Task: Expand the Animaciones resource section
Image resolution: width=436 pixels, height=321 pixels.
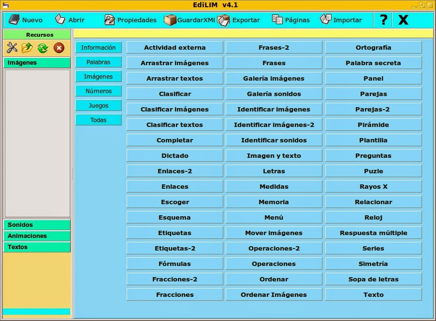Action: click(37, 236)
